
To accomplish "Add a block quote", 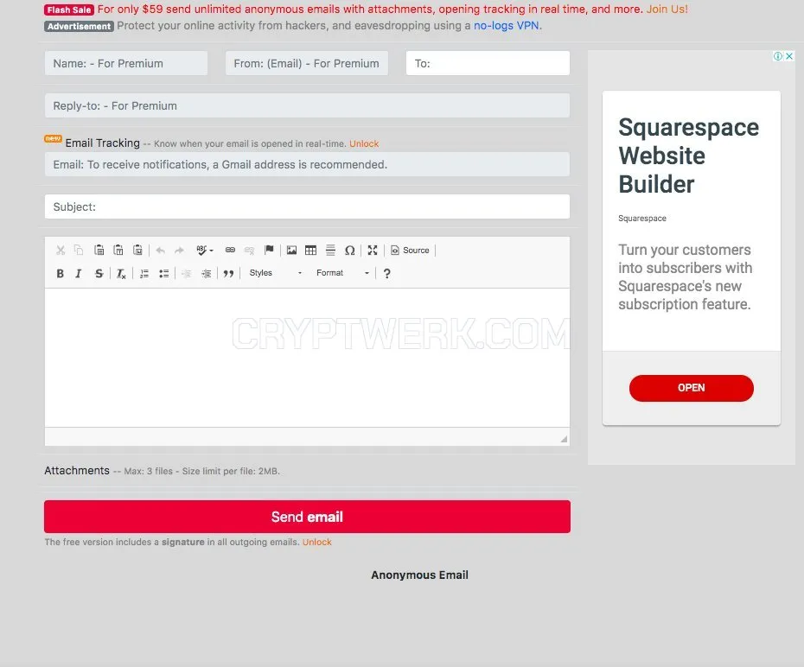I will point(229,274).
